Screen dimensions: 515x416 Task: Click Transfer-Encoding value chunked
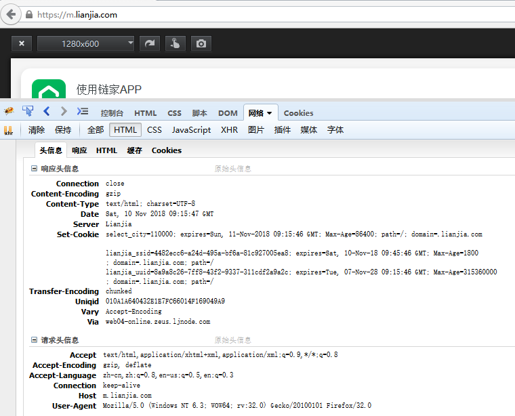119,291
